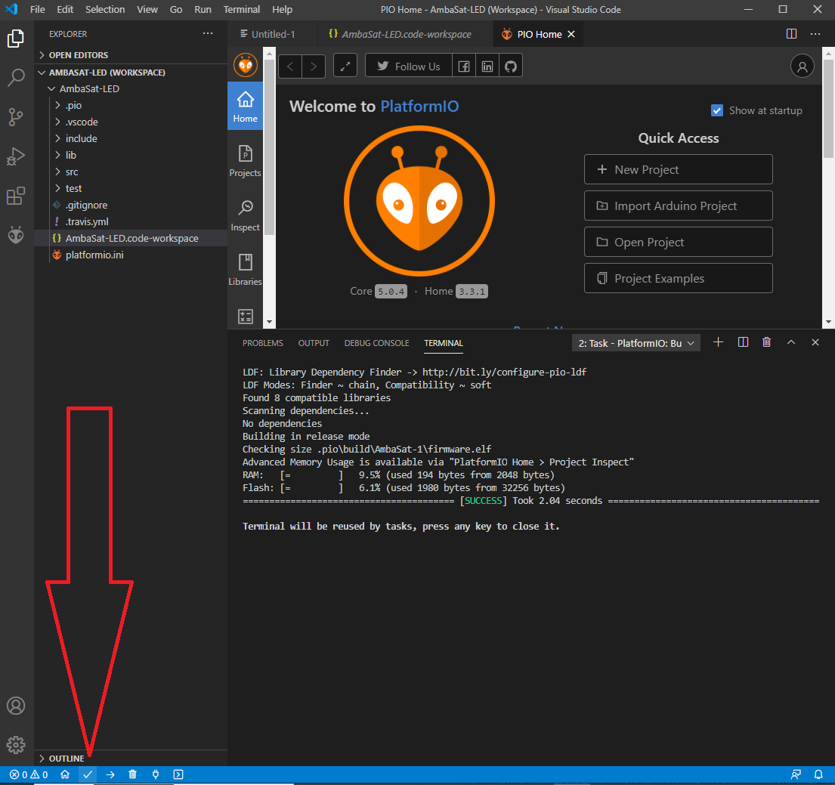
Task: Switch to PROBLEMS panel tab
Action: tap(262, 343)
